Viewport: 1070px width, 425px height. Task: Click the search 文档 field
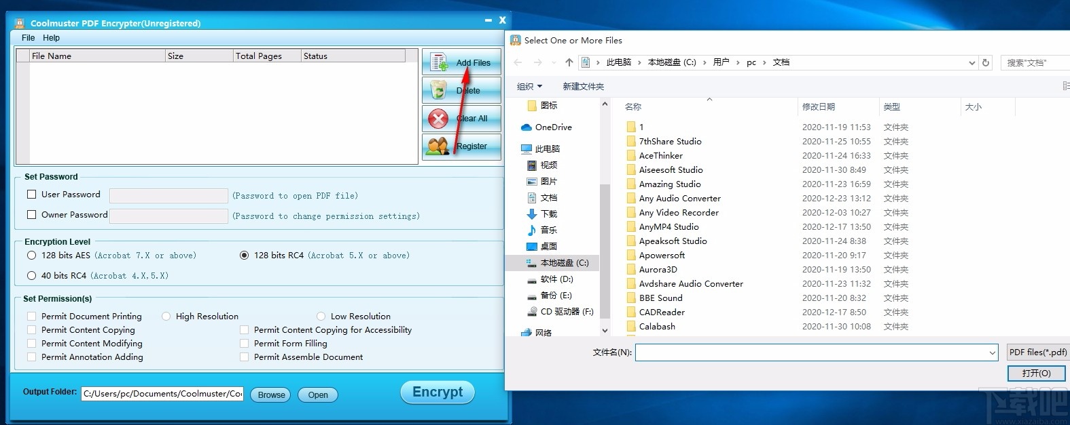1034,62
